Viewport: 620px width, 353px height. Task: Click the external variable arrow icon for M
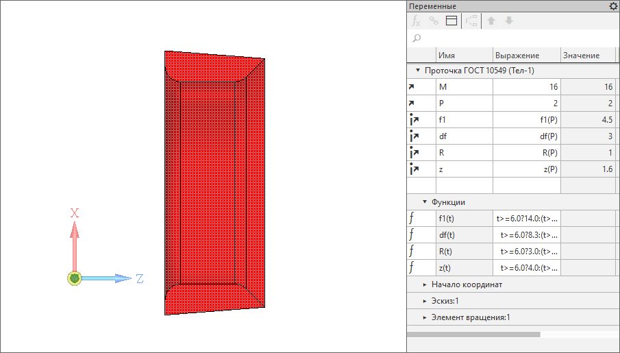412,87
